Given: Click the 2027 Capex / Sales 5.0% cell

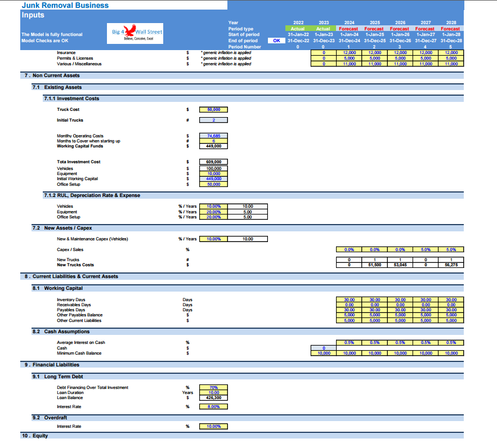Looking at the screenshot, I should tap(426, 250).
